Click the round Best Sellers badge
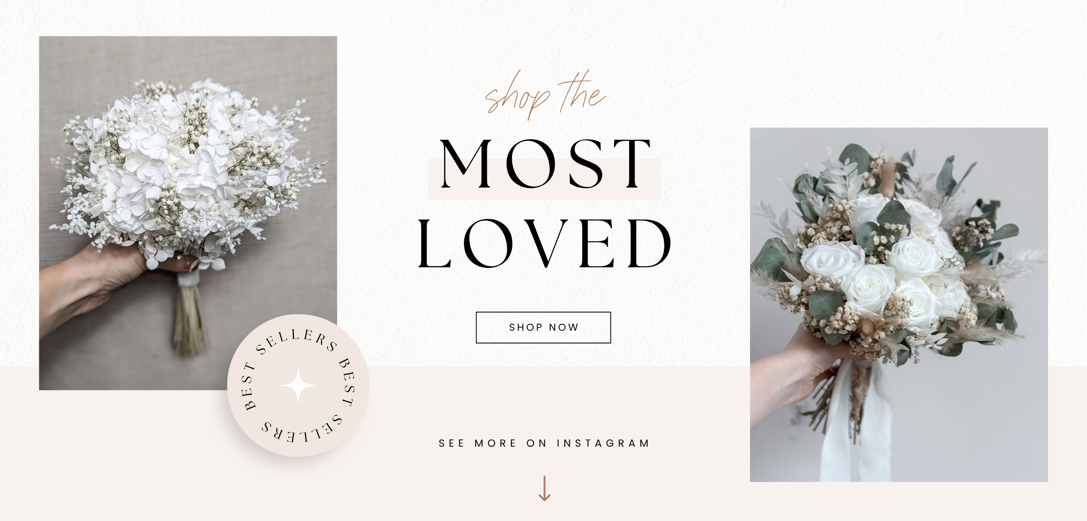1087x521 pixels. pos(298,386)
